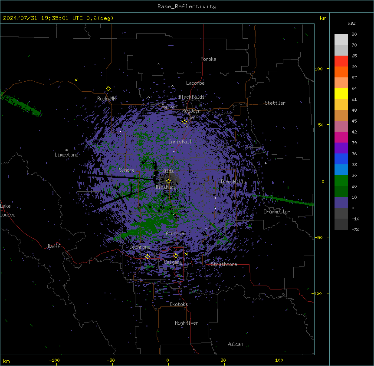Pick the orange 57-60 dBZ legend swatch

[x=341, y=72]
